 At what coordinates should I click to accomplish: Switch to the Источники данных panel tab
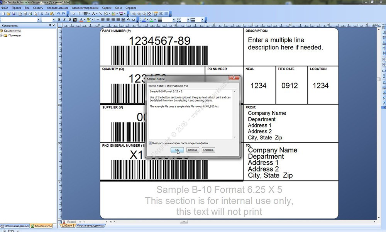(x=15, y=226)
